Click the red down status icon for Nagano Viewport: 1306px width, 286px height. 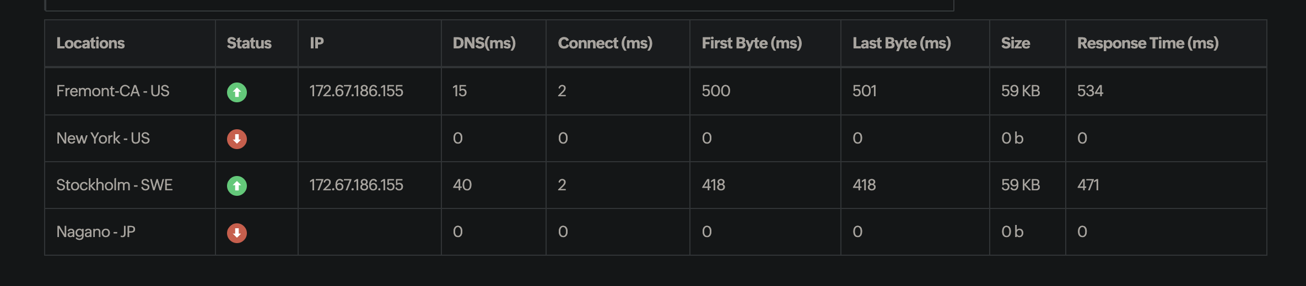pyautogui.click(x=237, y=233)
